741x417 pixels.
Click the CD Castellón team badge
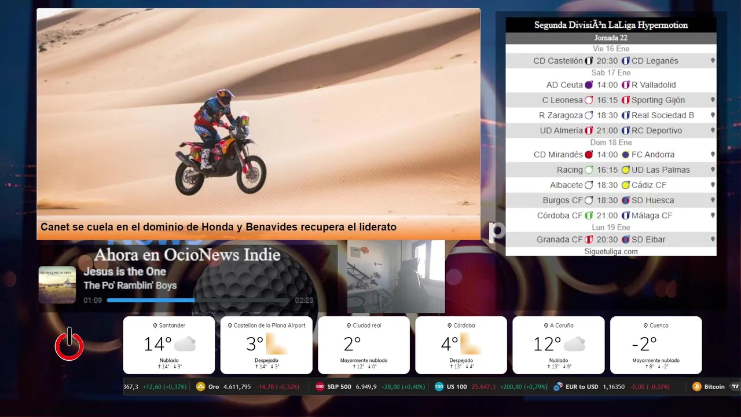589,61
